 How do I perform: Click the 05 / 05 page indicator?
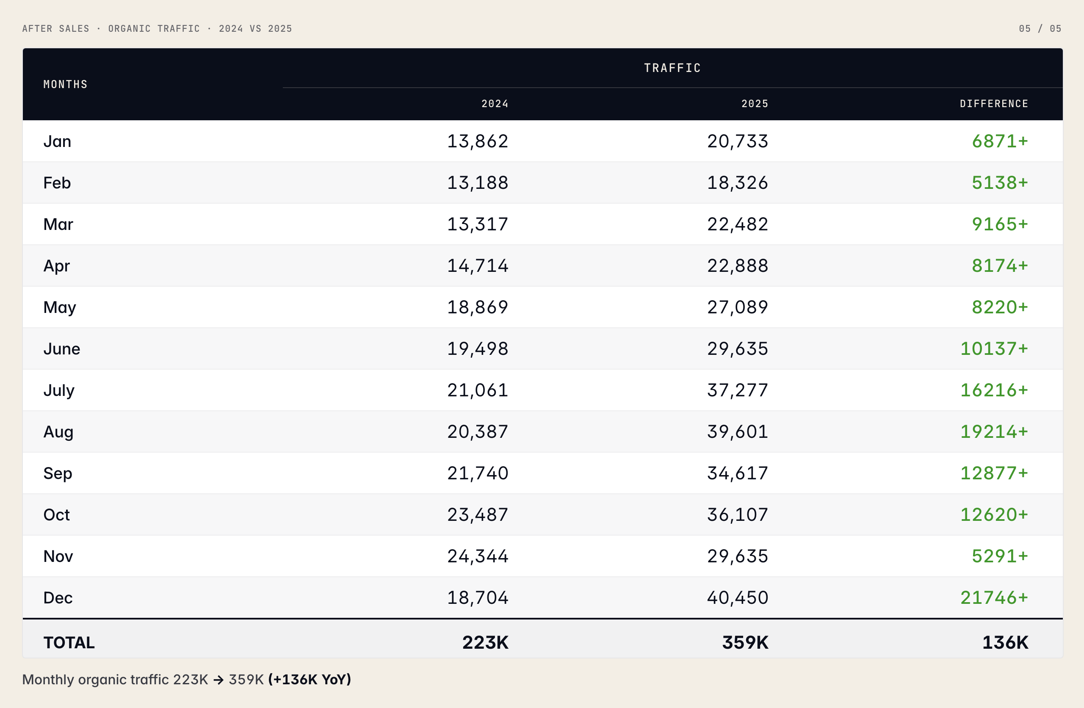click(1040, 29)
